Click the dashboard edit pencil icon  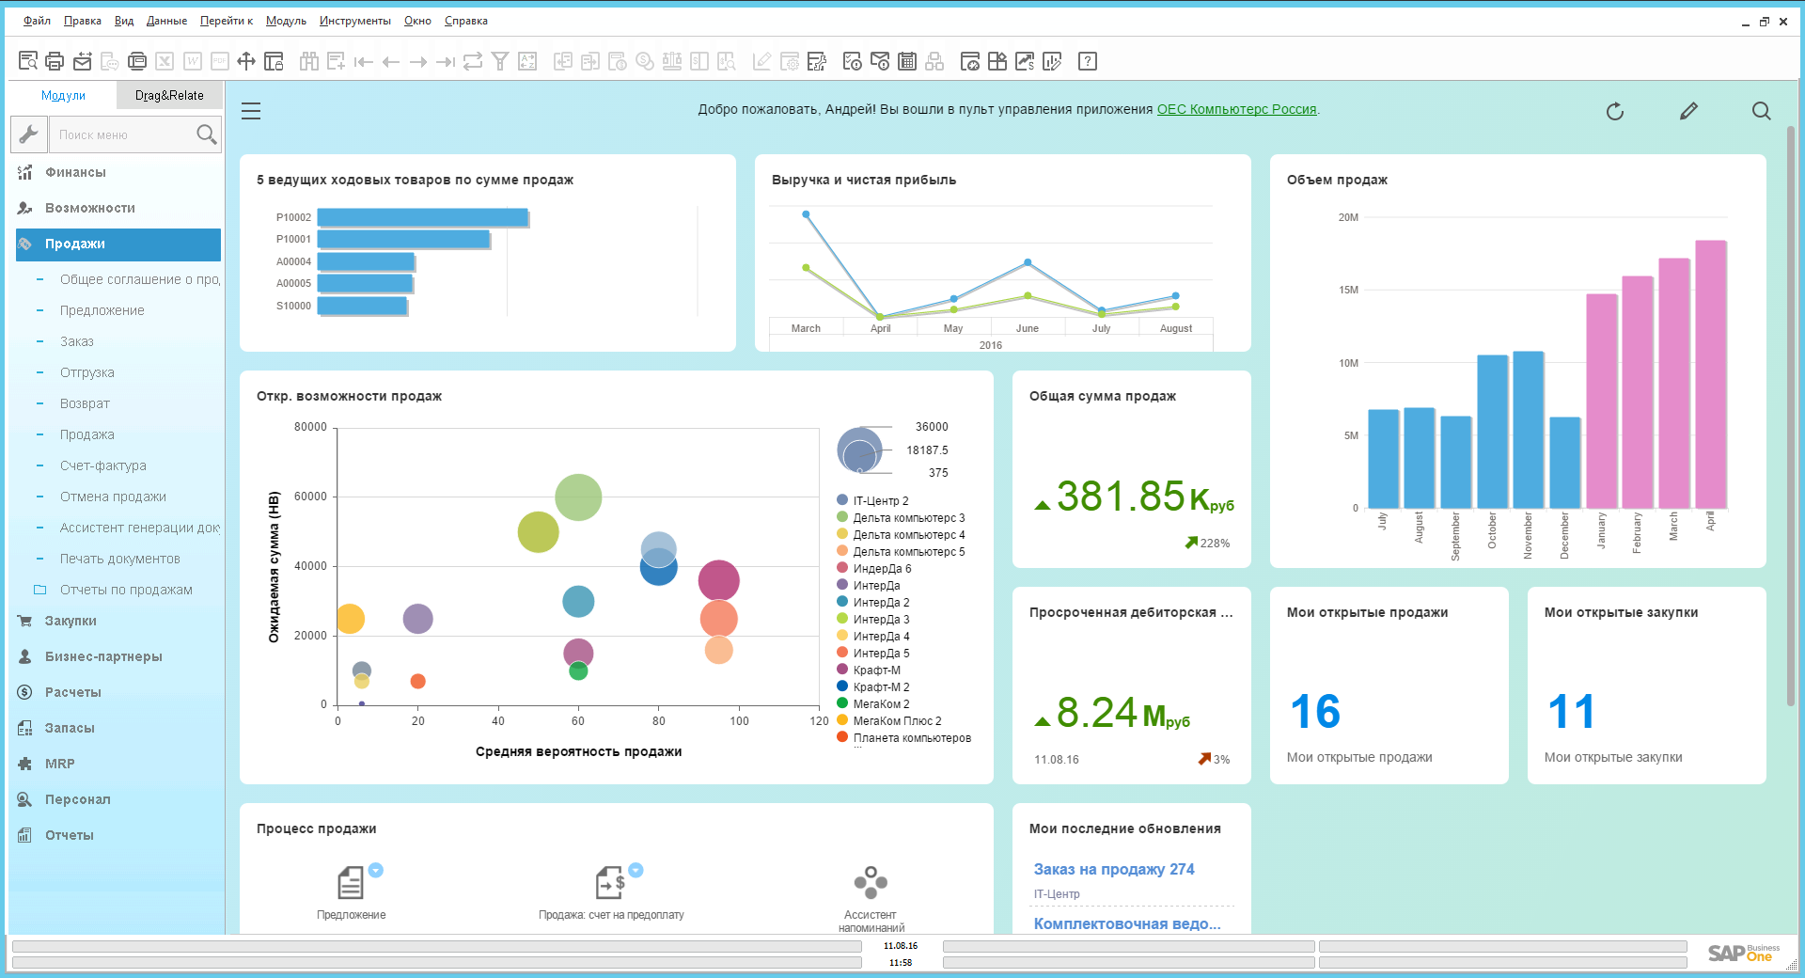(1688, 111)
